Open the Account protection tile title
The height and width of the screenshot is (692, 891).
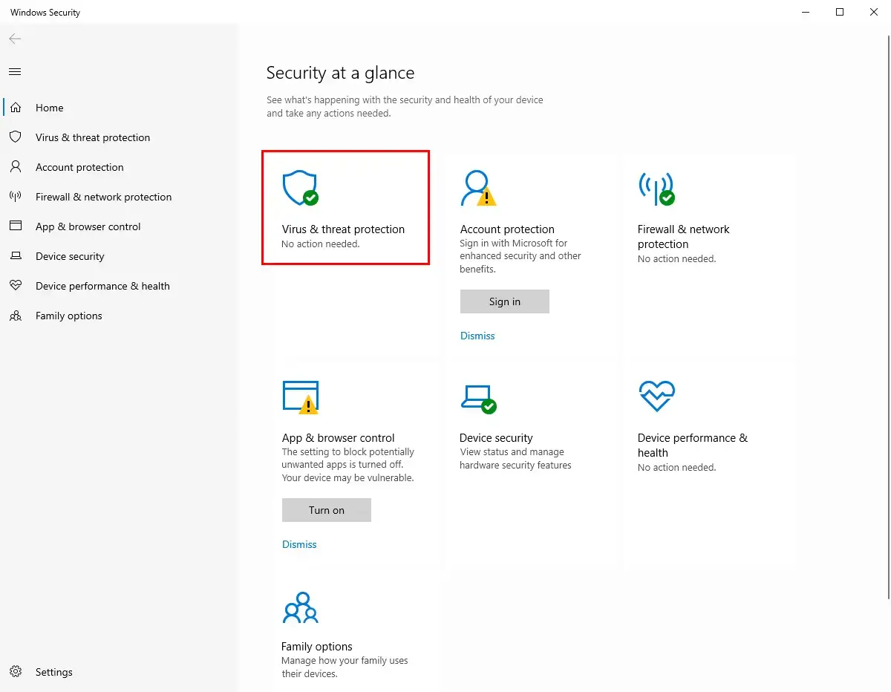[x=507, y=229]
